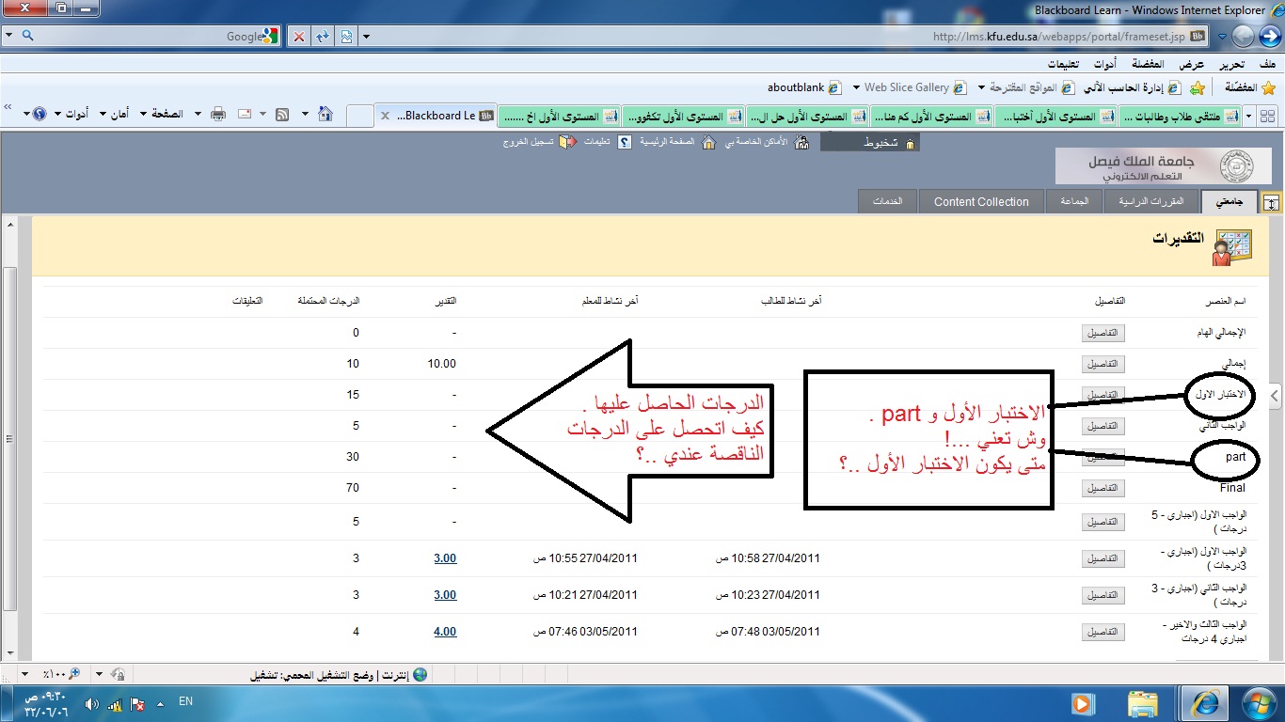Select browser tab ملتقى طلاب وطالبات
The height and width of the screenshot is (722, 1285).
[x=1182, y=116]
